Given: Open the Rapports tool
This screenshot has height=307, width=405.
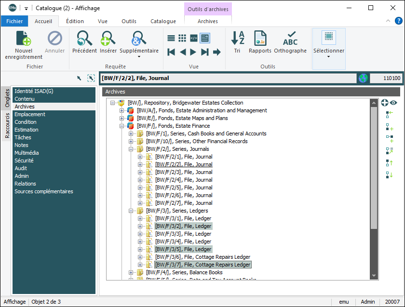Looking at the screenshot, I should tap(260, 39).
